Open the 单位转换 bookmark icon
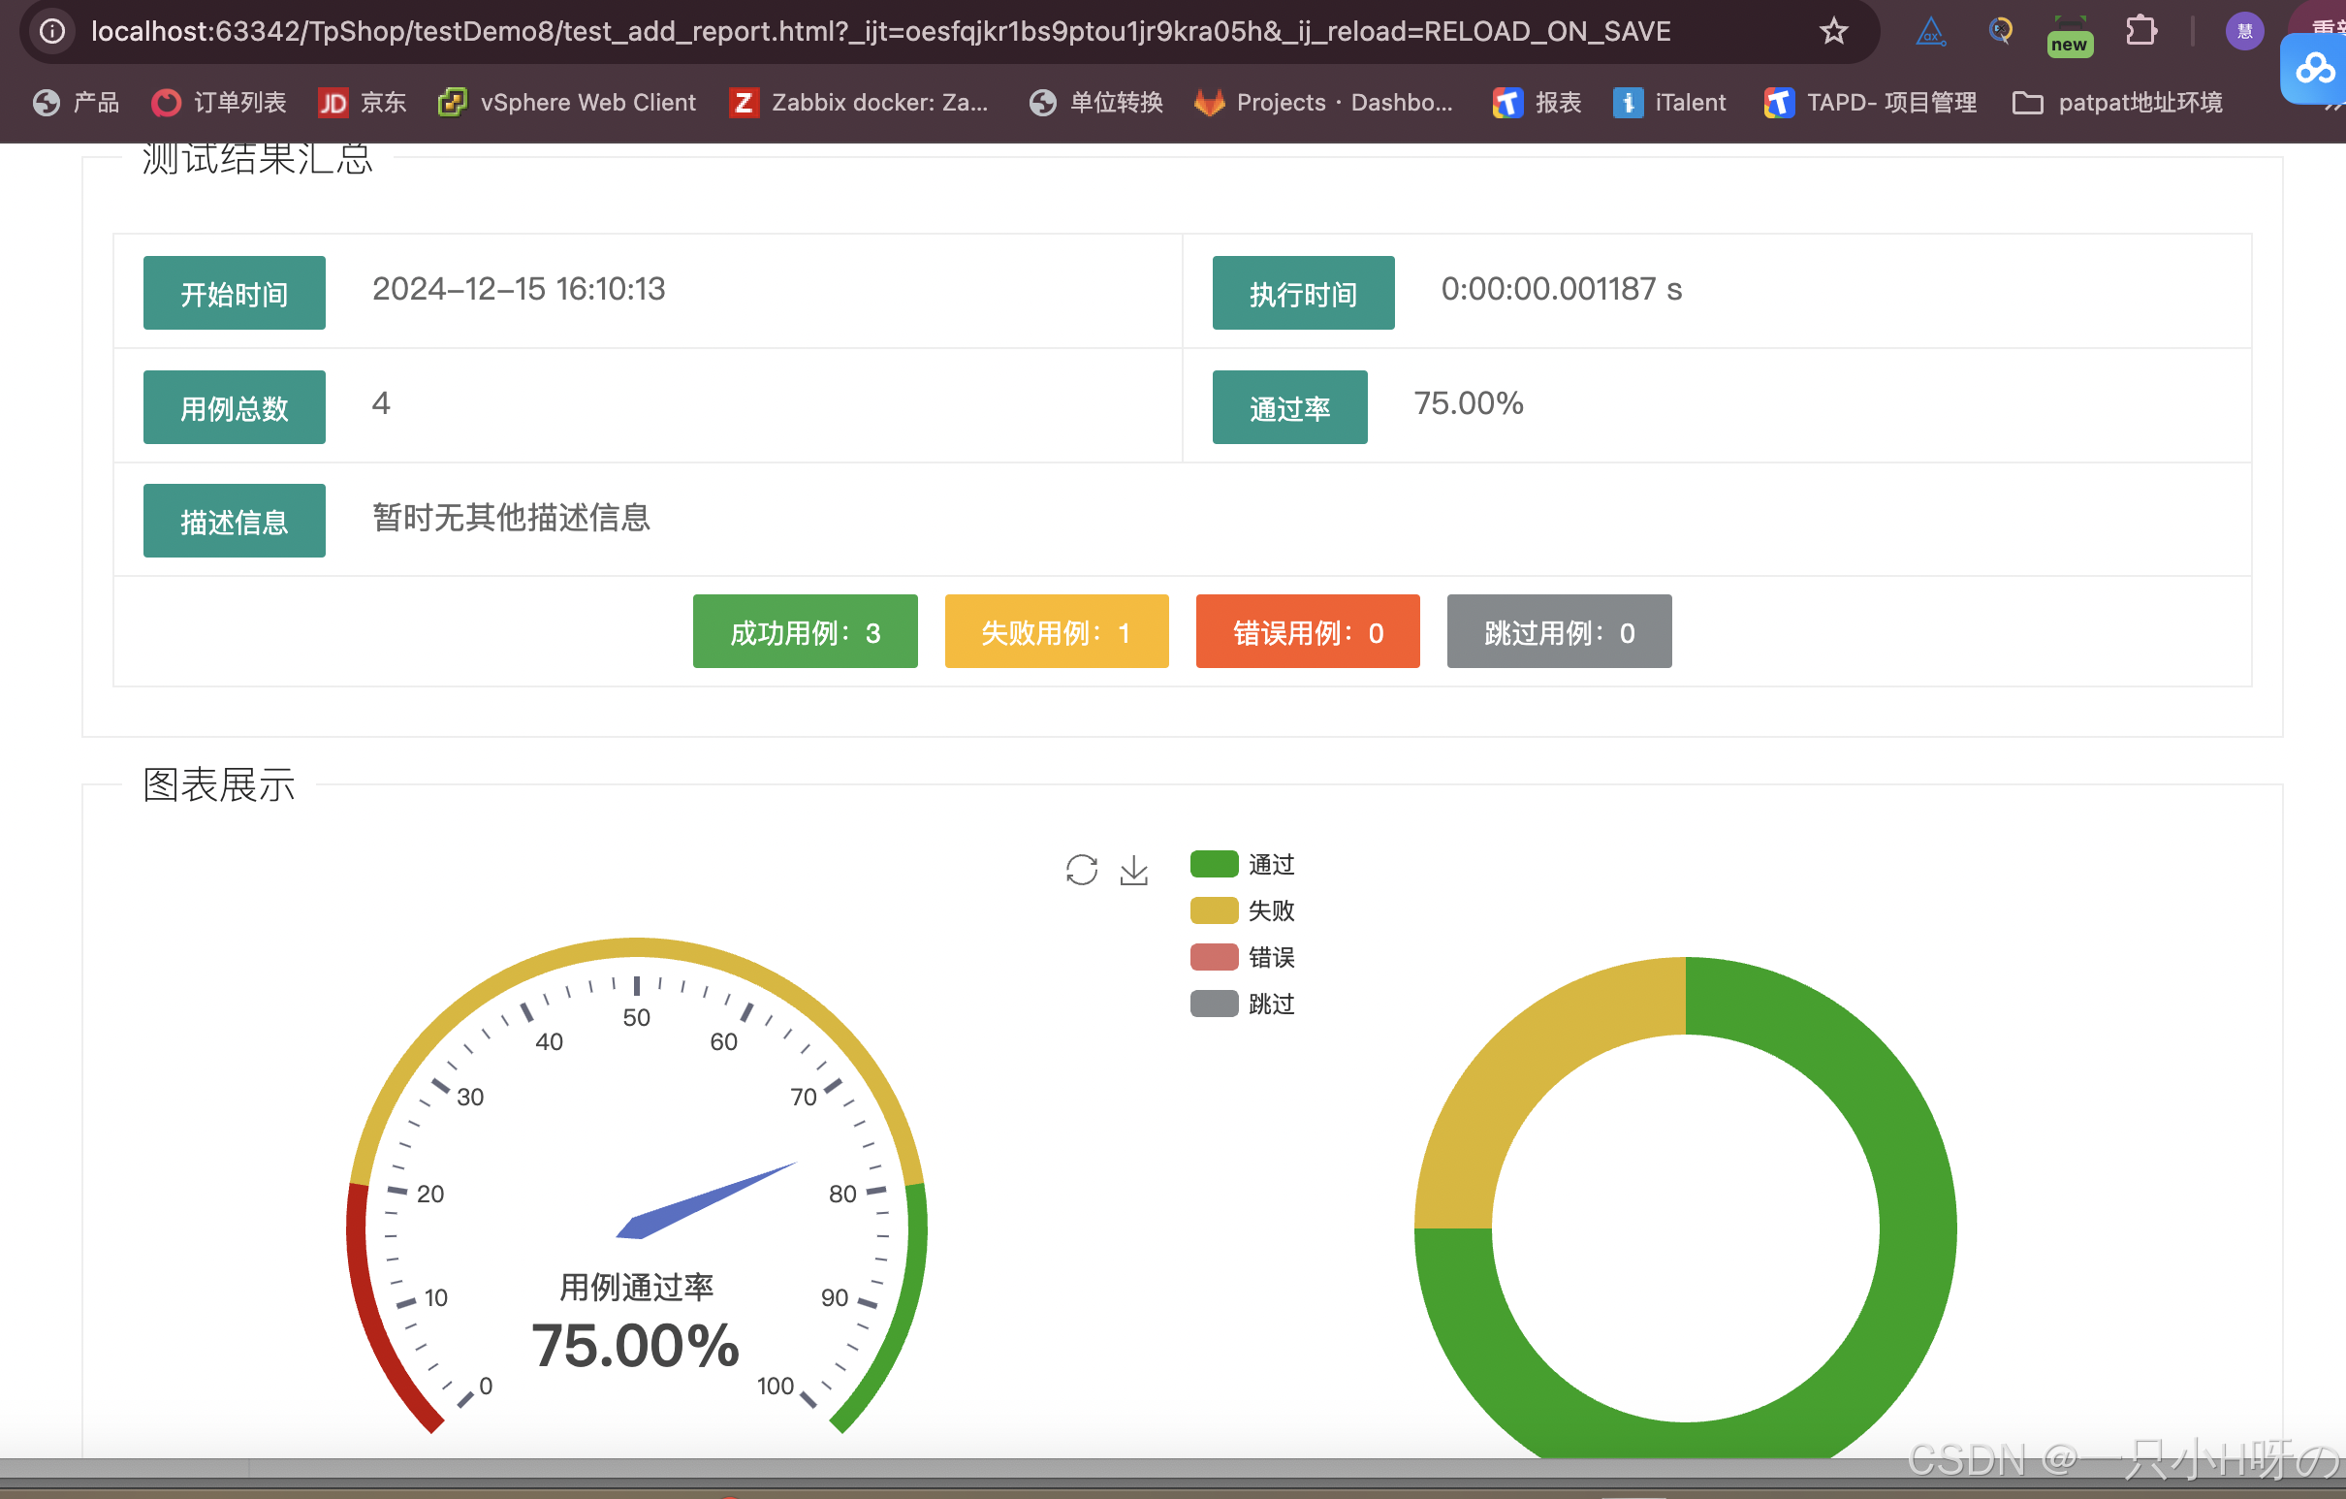 click(1042, 102)
